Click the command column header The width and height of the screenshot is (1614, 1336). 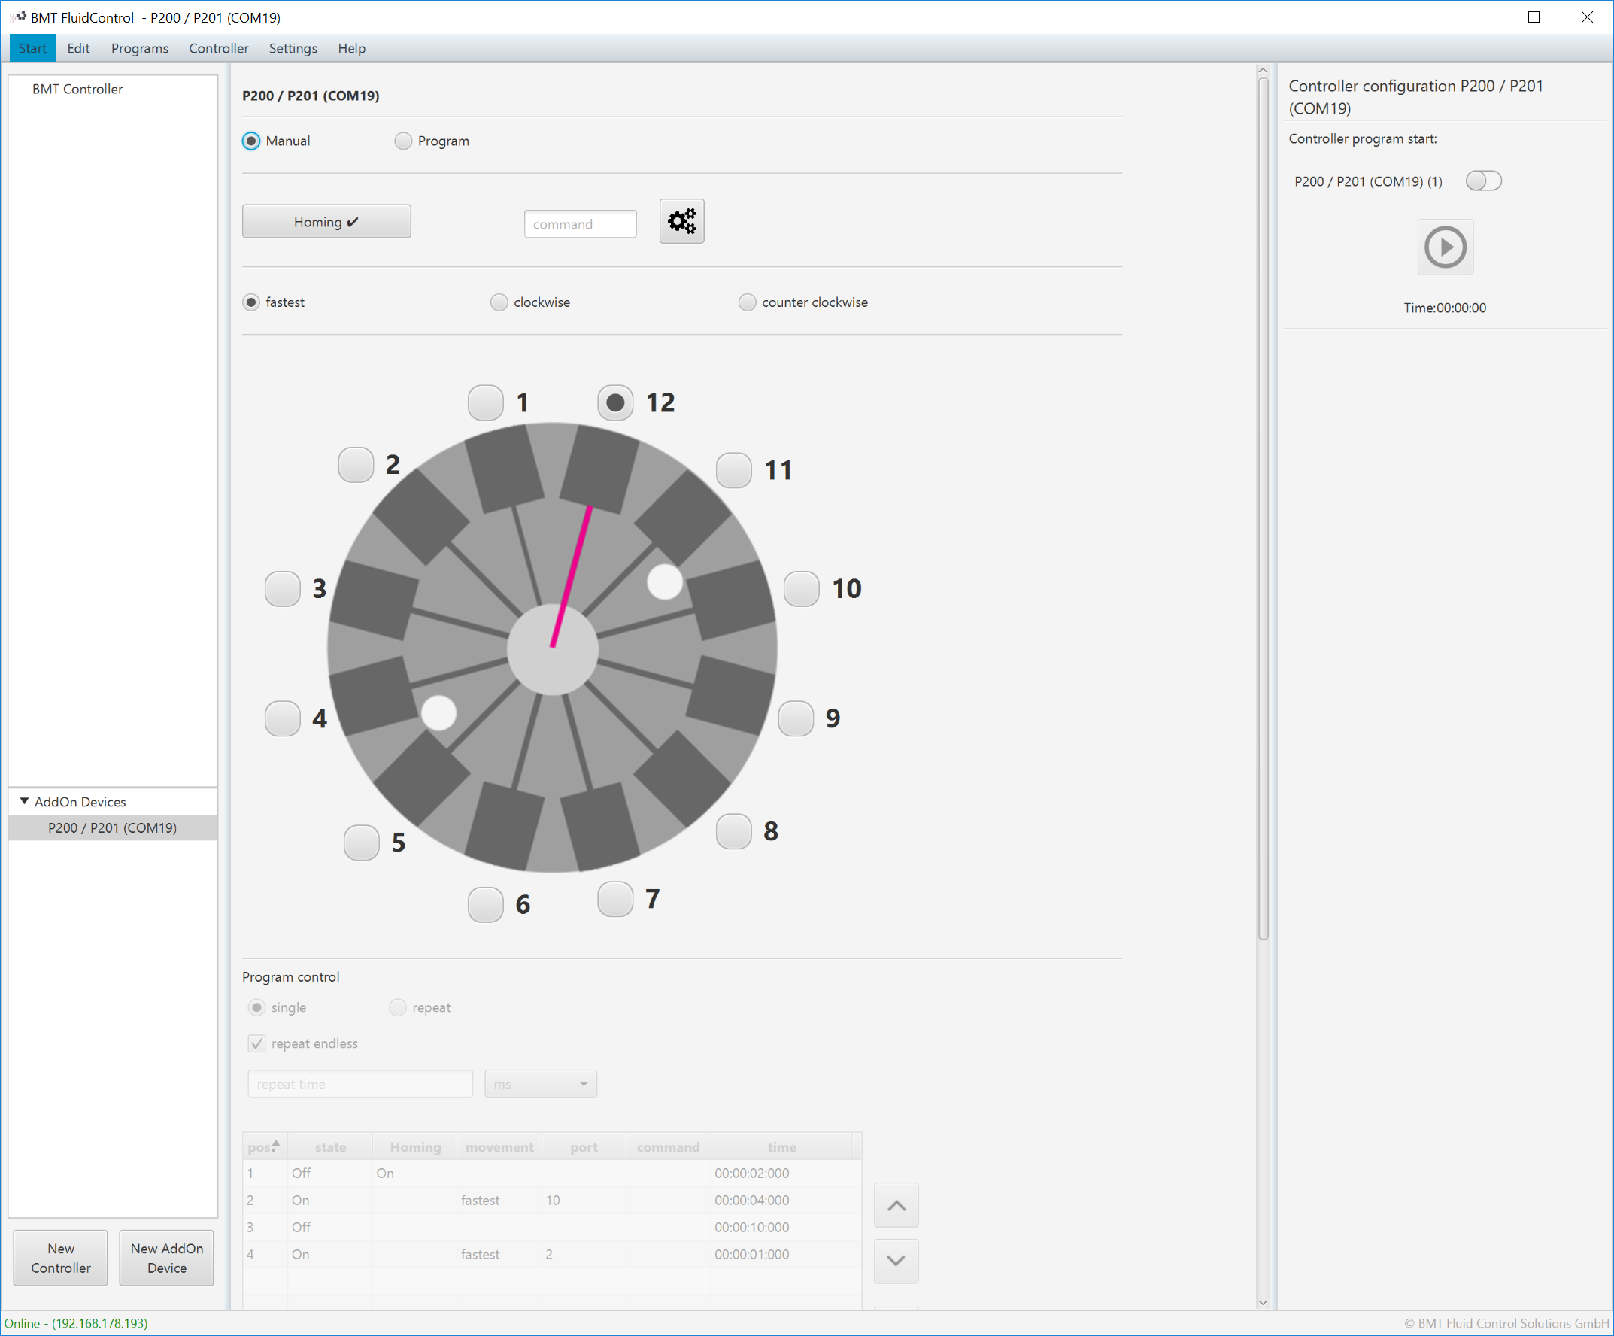[669, 1146]
